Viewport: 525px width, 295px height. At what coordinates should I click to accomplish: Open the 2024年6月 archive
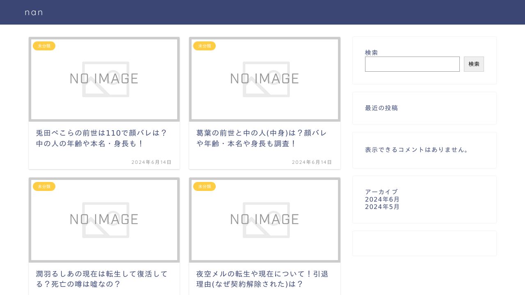click(382, 199)
